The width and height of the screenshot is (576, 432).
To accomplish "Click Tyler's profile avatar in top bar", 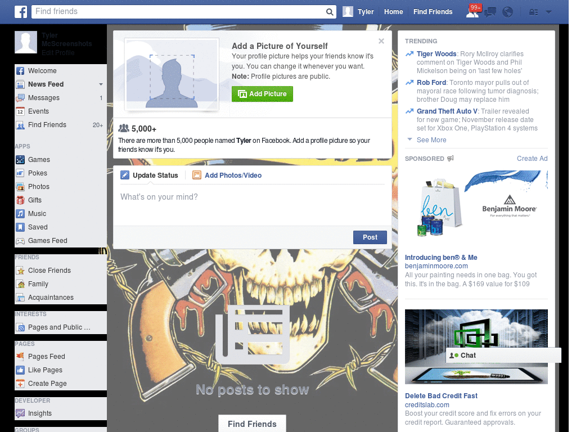I will point(348,12).
